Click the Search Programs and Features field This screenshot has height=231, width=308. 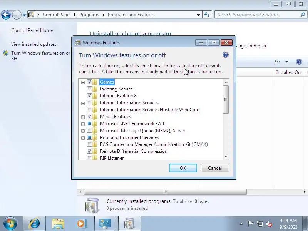(x=258, y=15)
